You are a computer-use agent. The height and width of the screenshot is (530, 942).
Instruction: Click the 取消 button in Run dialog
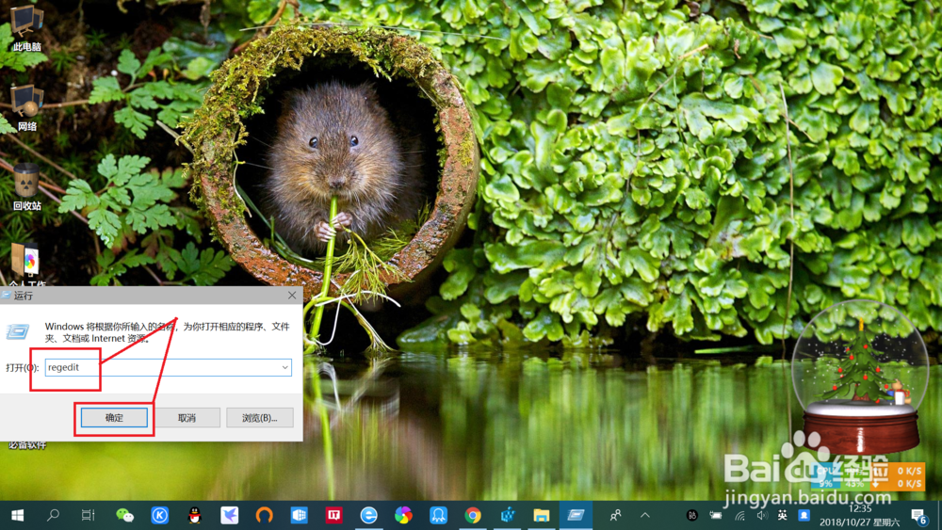[x=187, y=418]
